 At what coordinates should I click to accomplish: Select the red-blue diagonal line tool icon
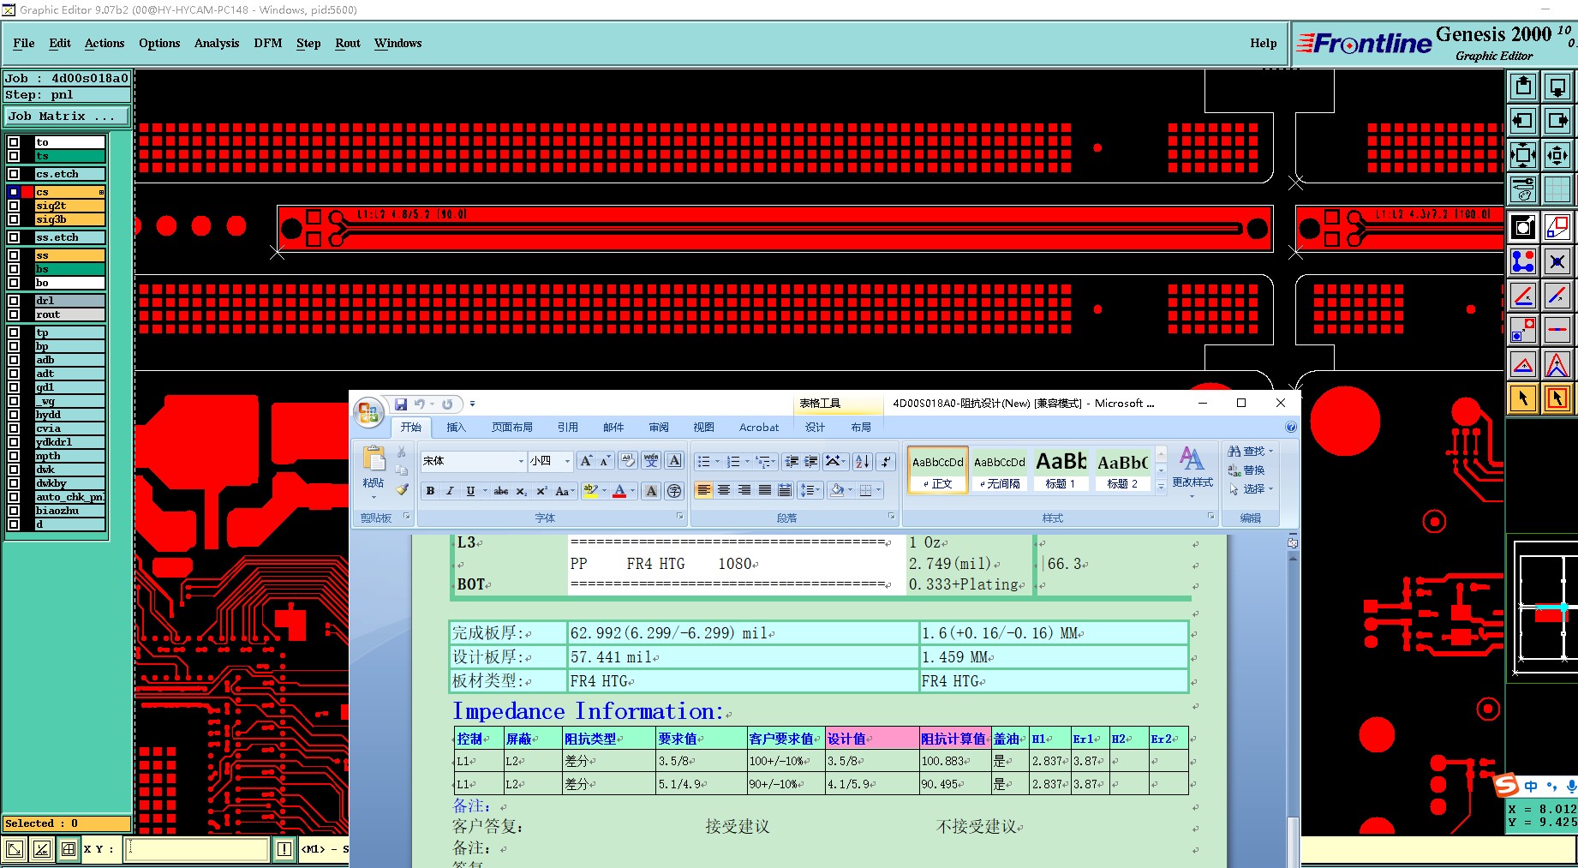point(1557,296)
